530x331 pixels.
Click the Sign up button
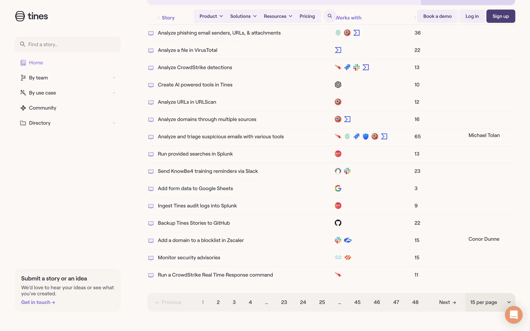[x=500, y=16]
